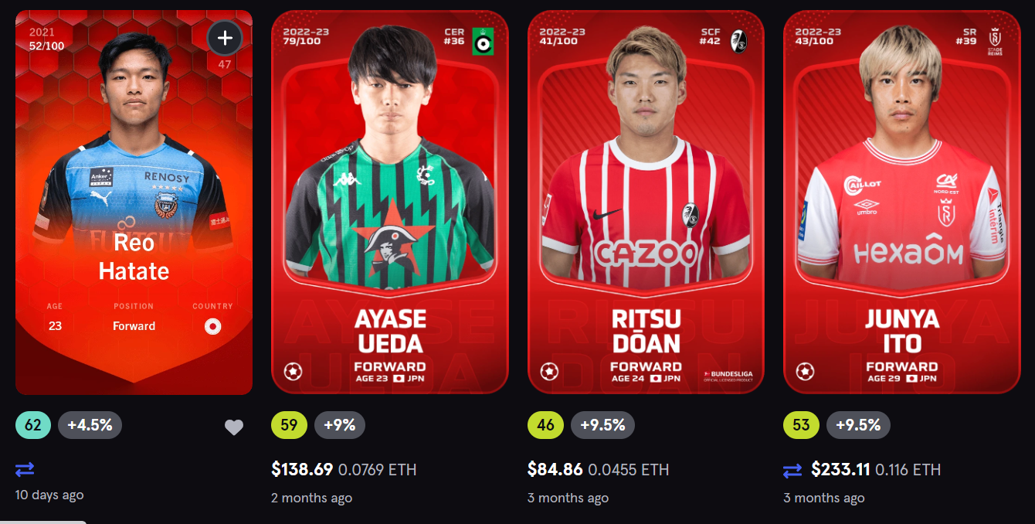Click Japan flag icon on Reo Hatate card
This screenshot has height=524, width=1035.
(x=212, y=326)
